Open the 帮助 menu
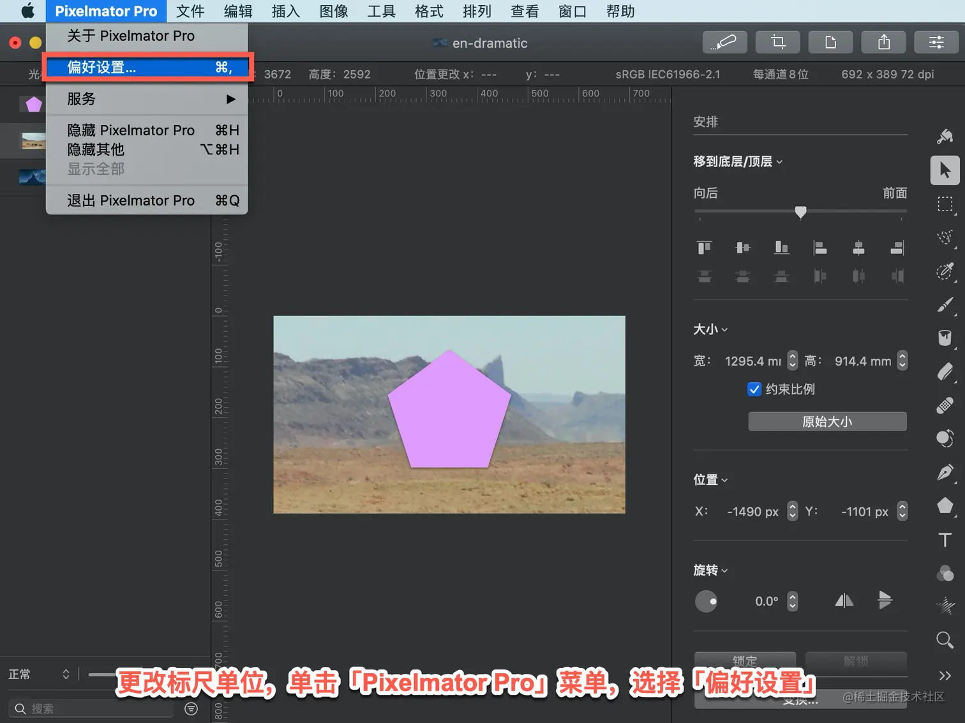 tap(620, 11)
